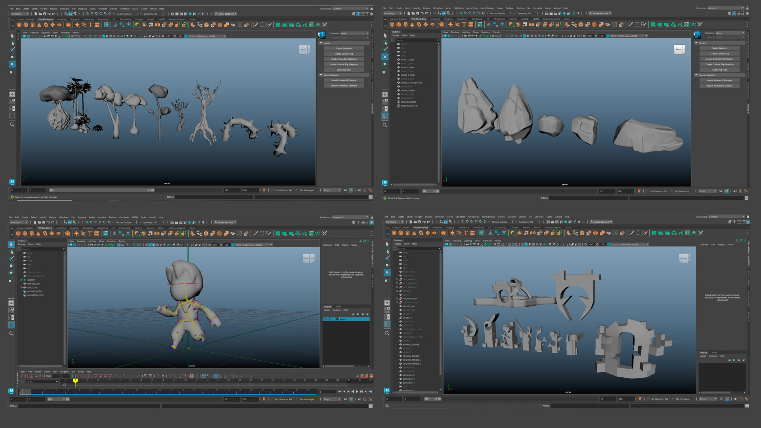This screenshot has height=428, width=761.
Task: Click the magnifier search icon in the rocks window toolbox
Action: coord(385,125)
